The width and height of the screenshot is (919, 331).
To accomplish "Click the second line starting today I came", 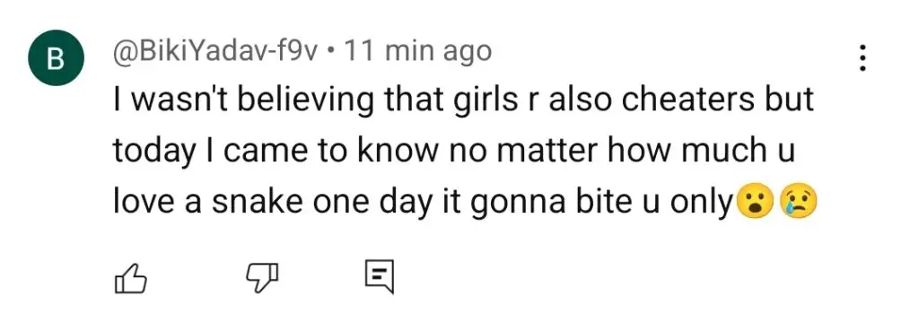I will point(454,152).
